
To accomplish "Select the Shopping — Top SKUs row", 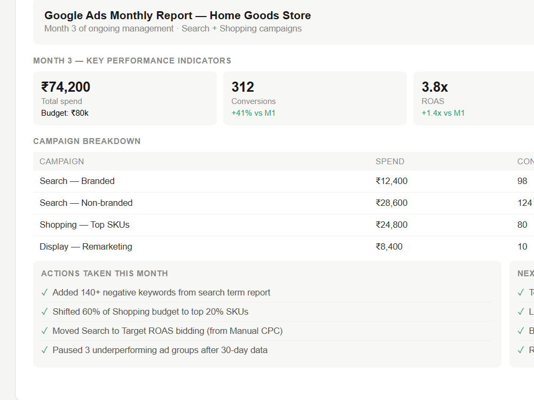I will tap(284, 225).
